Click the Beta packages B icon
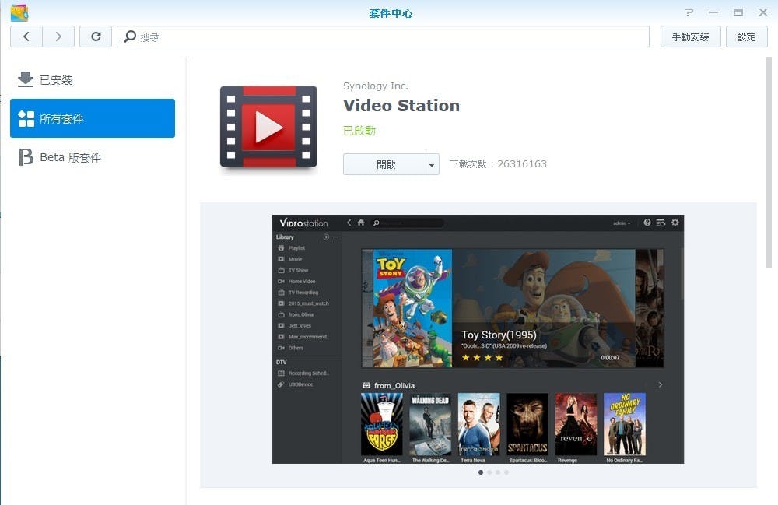 coord(26,157)
